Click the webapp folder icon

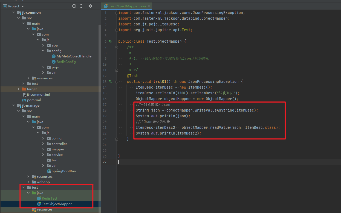coord(34,182)
